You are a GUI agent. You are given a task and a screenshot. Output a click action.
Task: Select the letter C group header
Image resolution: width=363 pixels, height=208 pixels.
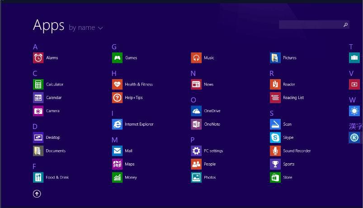35,73
